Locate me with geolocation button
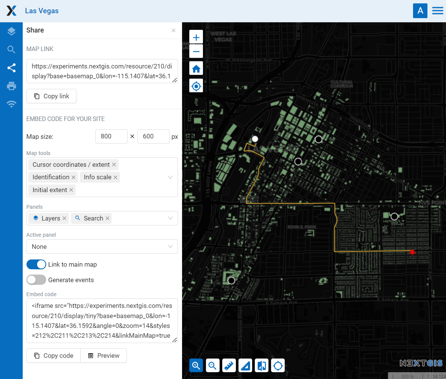 [x=196, y=86]
